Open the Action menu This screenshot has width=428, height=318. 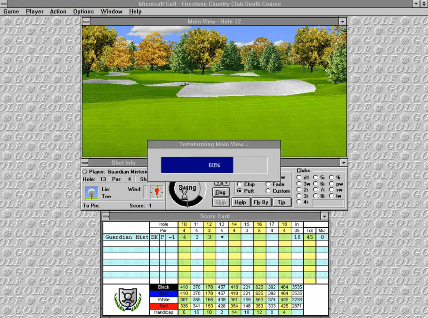coord(58,11)
